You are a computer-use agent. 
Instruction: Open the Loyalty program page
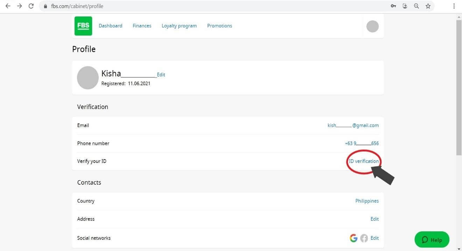[x=179, y=26]
